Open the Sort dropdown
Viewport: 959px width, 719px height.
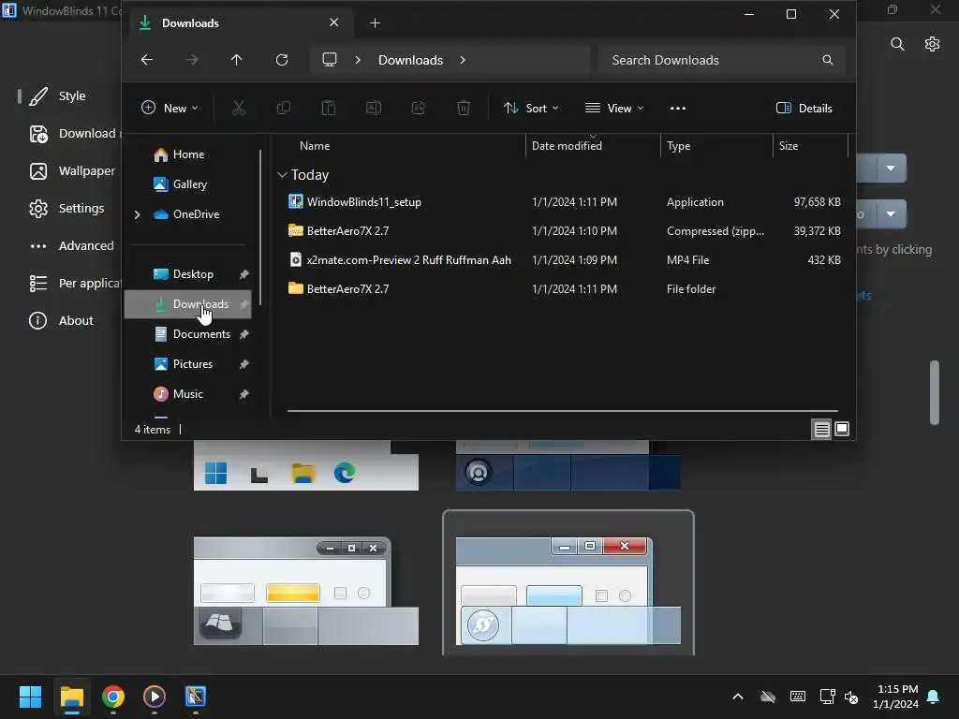(x=531, y=109)
